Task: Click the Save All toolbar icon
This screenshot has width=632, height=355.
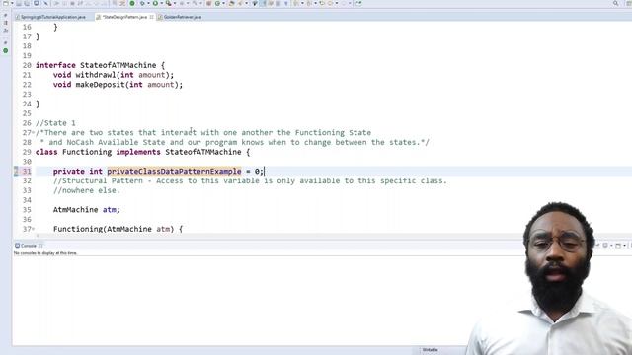Action: (27, 3)
